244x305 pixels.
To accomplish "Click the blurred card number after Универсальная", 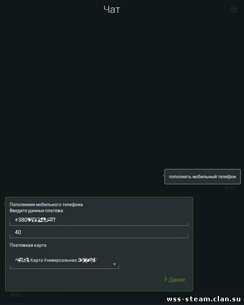I will [x=87, y=260].
